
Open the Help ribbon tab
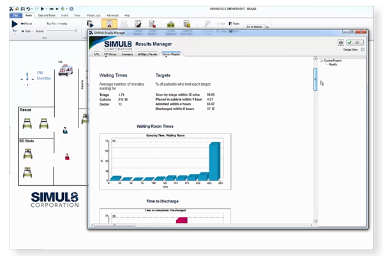127,15
